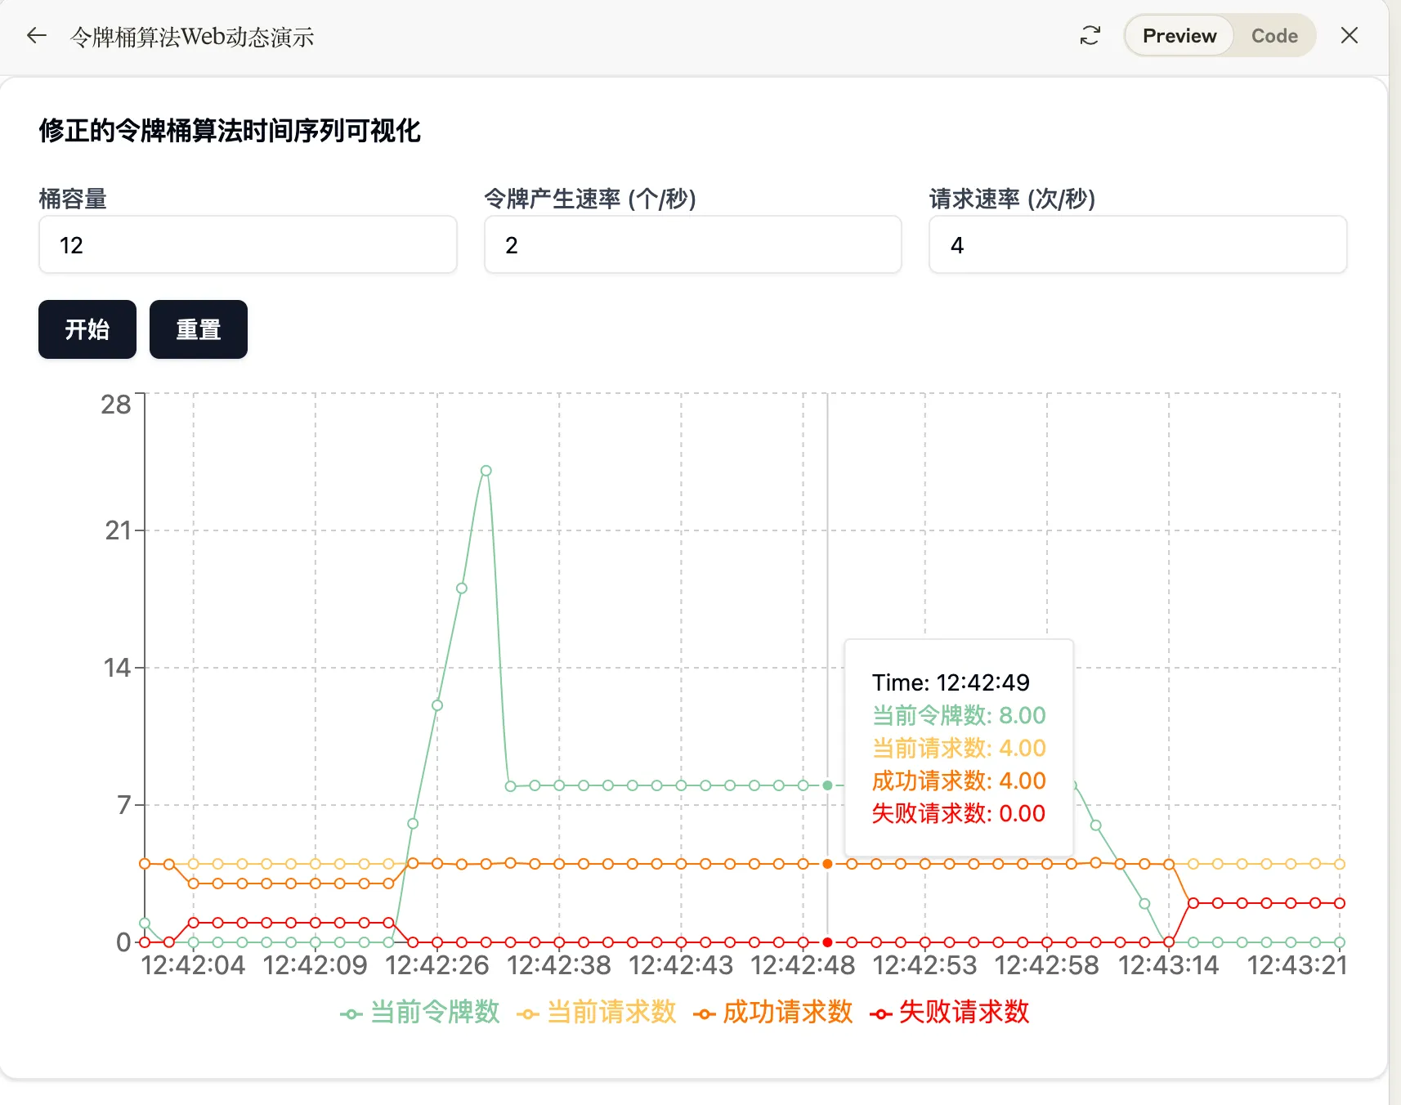
Task: Click the 请求速率 input field
Action: click(x=1137, y=245)
